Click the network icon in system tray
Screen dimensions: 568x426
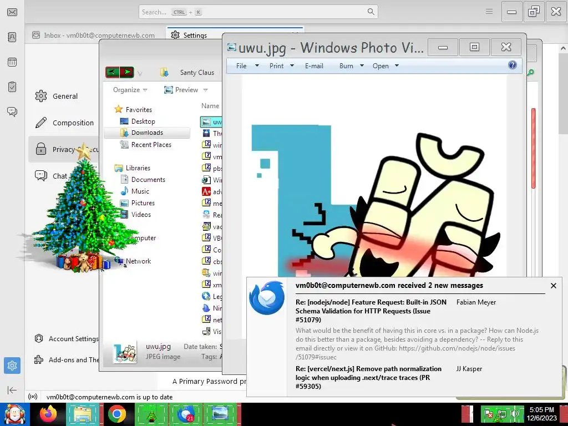501,414
